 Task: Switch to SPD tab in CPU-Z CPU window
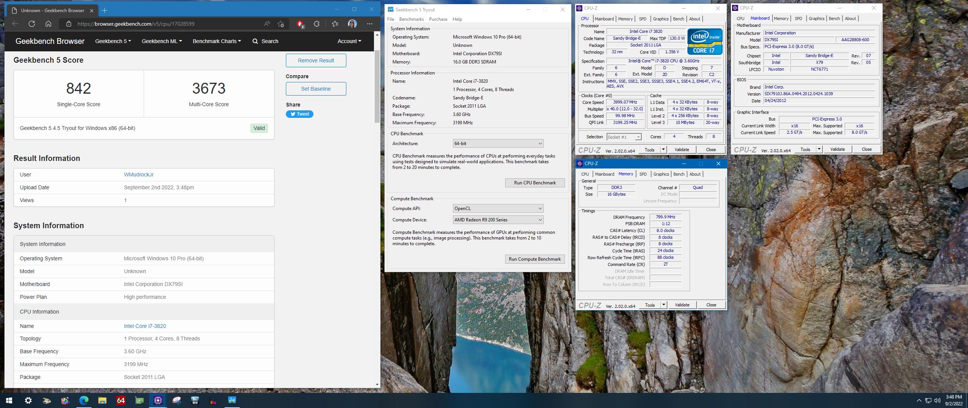coord(642,19)
